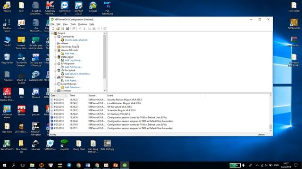302x169 pixels.
Task: Click the taskbar Search icon
Action: point(14,165)
